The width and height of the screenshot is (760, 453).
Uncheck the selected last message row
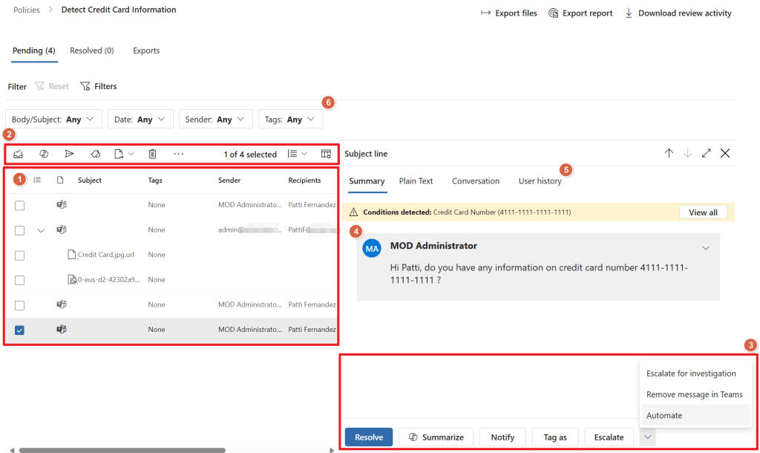20,330
